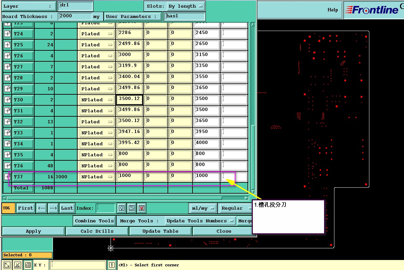This screenshot has width=404, height=270.
Task: Expand the T29 row plus icon
Action: (x=7, y=89)
